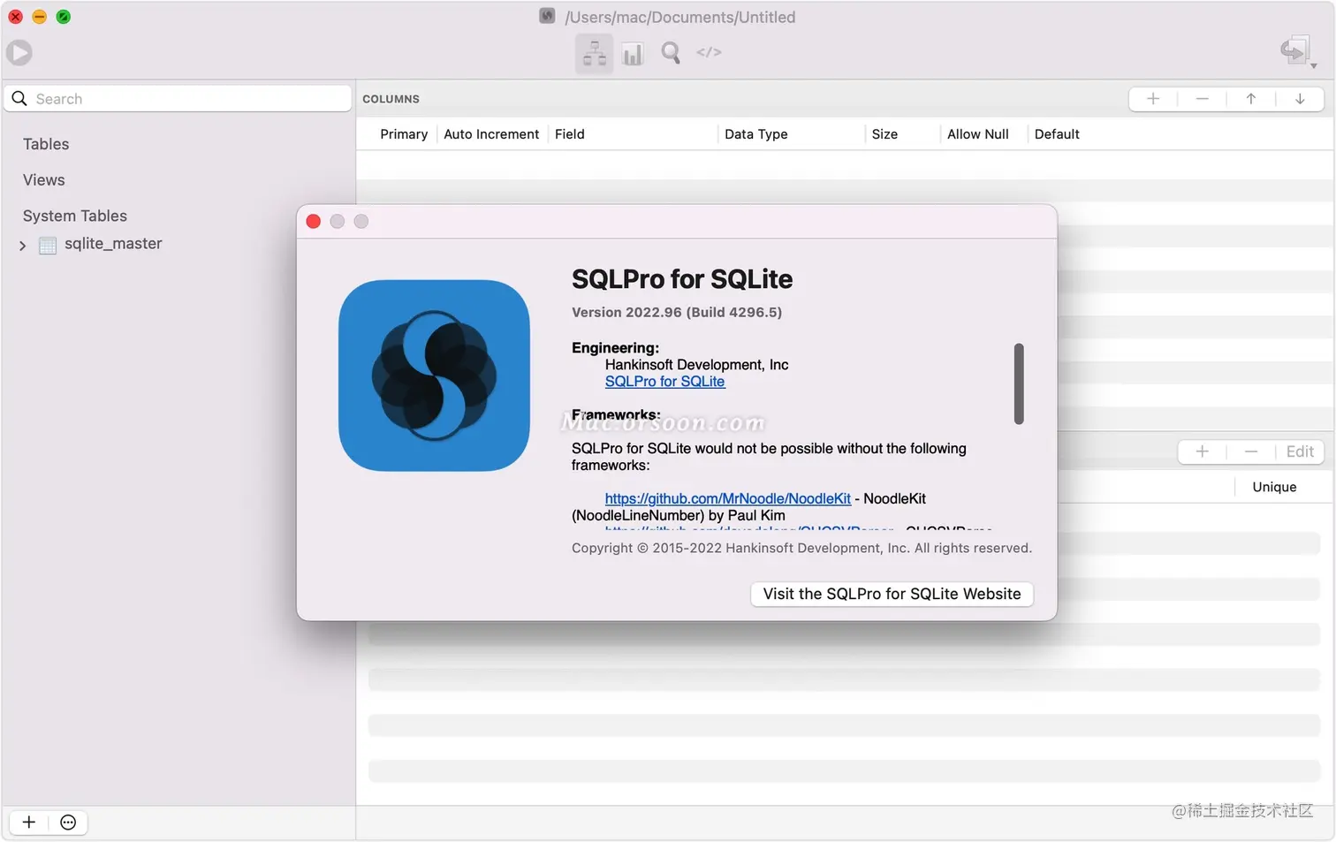Click the About dialog scrollbar thumb
The width and height of the screenshot is (1336, 842).
coord(1019,383)
